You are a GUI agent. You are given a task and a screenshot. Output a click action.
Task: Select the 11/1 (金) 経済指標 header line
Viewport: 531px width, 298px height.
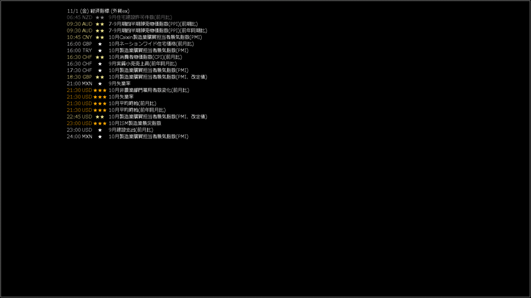pyautogui.click(x=98, y=11)
